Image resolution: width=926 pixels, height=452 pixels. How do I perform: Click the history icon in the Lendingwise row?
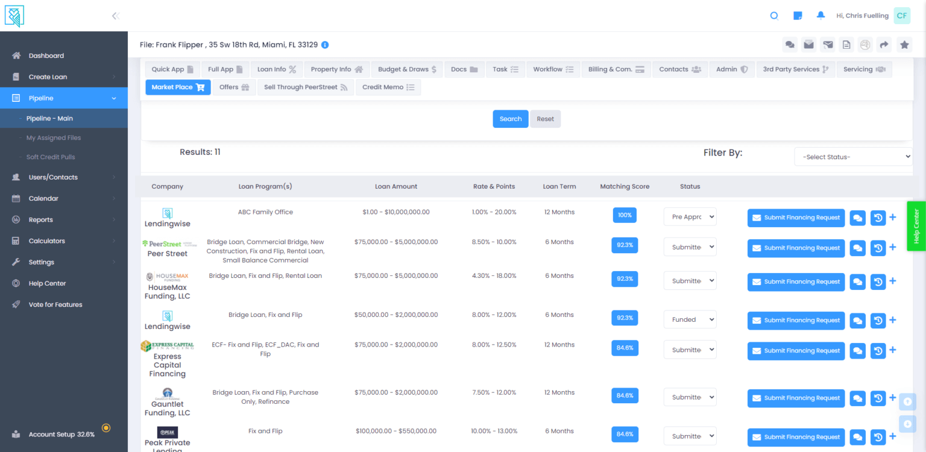pos(877,218)
